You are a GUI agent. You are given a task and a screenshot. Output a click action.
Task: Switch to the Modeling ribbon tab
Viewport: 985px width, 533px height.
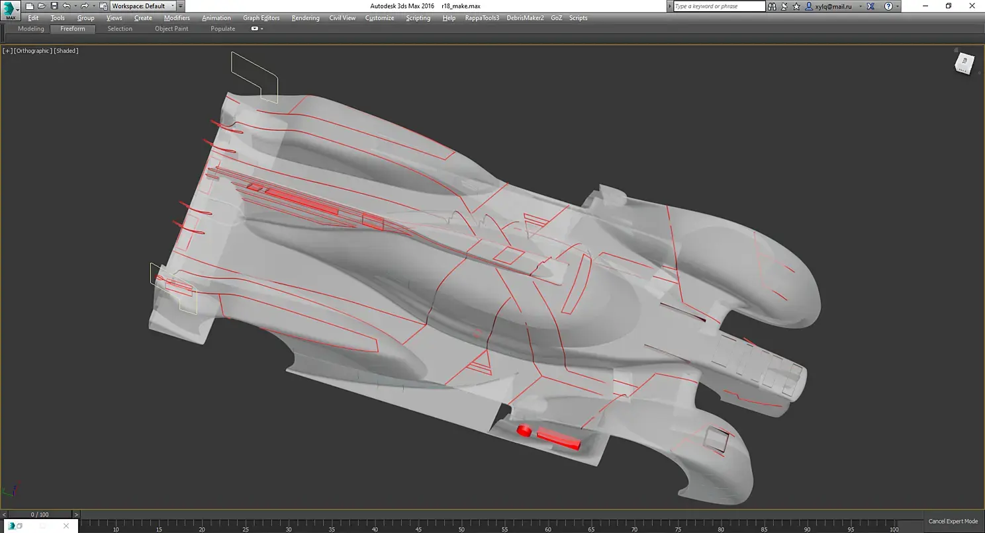point(30,29)
